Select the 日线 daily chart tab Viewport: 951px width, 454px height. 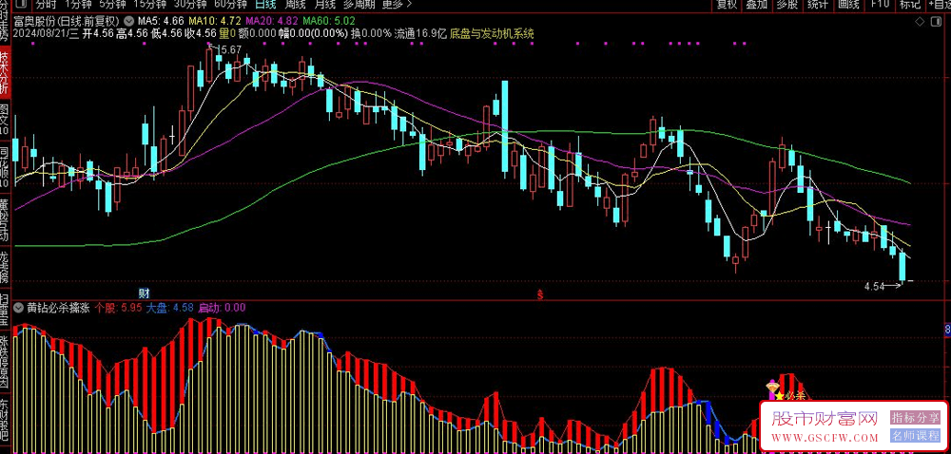click(265, 5)
